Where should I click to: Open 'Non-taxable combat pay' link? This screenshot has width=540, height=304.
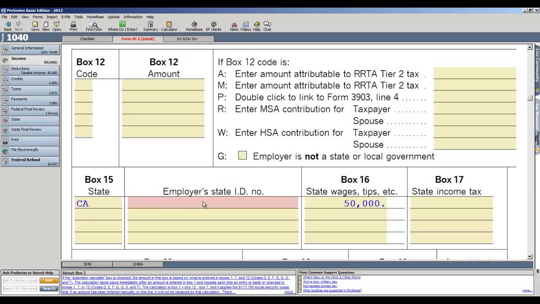click(320, 286)
